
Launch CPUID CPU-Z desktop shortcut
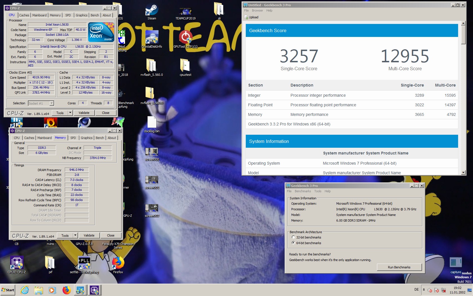[17, 265]
